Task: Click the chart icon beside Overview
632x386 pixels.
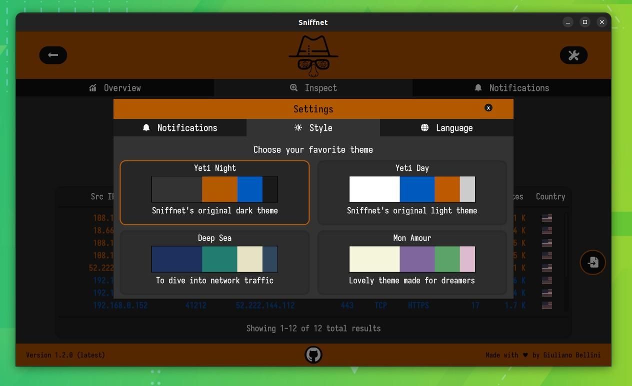Action: click(92, 87)
